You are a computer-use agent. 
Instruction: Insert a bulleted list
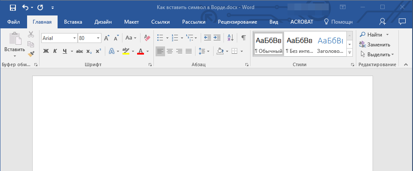[x=160, y=38]
